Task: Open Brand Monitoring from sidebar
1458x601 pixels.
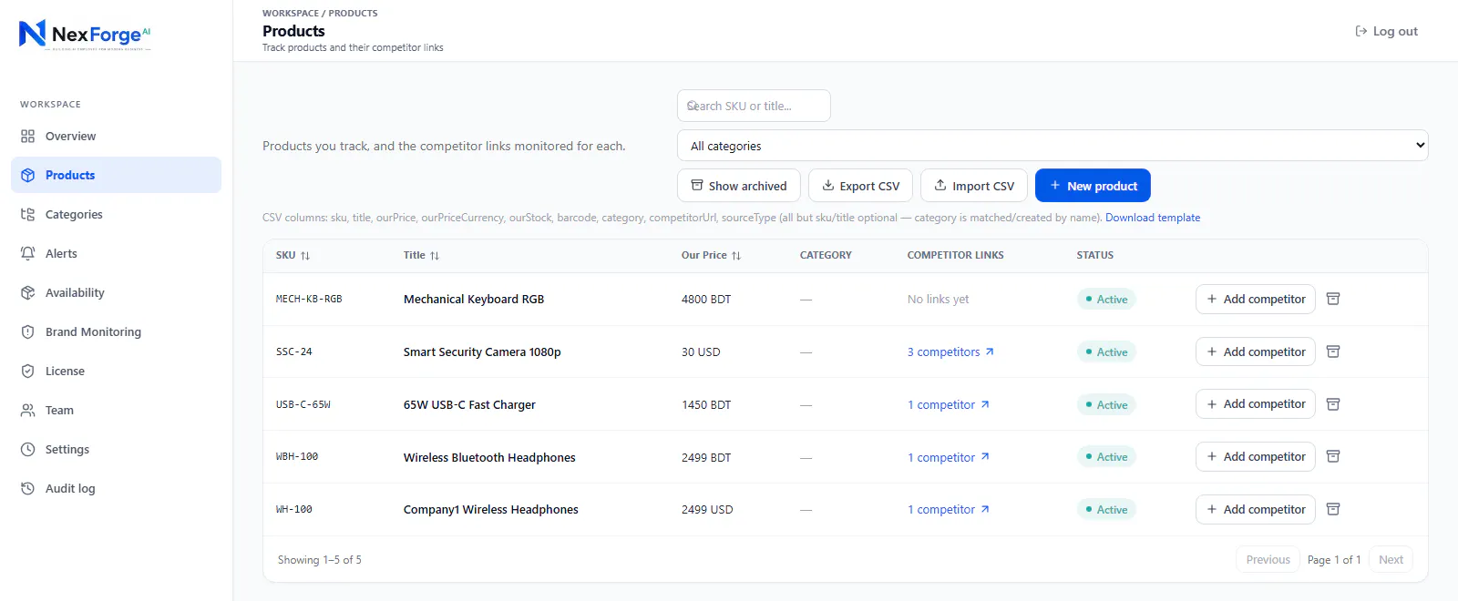Action: click(116, 332)
